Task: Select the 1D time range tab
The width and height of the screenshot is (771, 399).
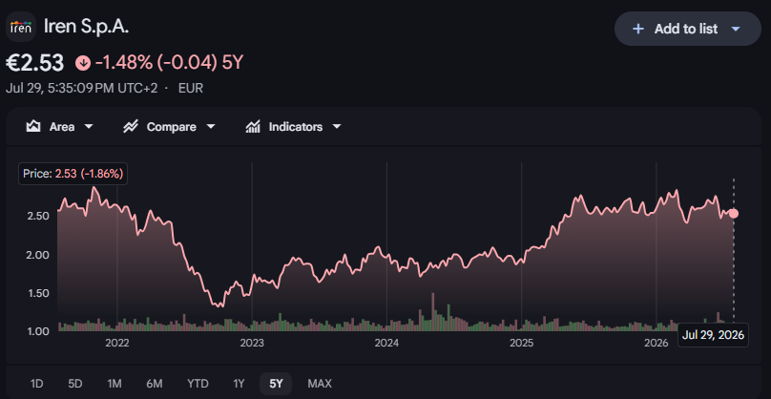Action: 37,384
